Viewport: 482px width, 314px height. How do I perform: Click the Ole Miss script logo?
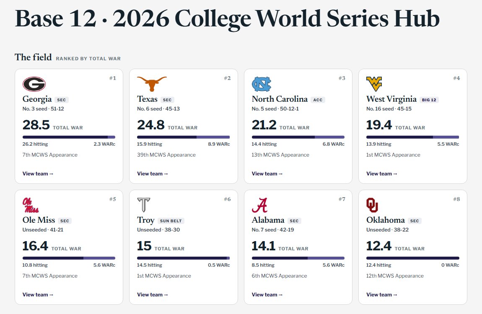(31, 205)
